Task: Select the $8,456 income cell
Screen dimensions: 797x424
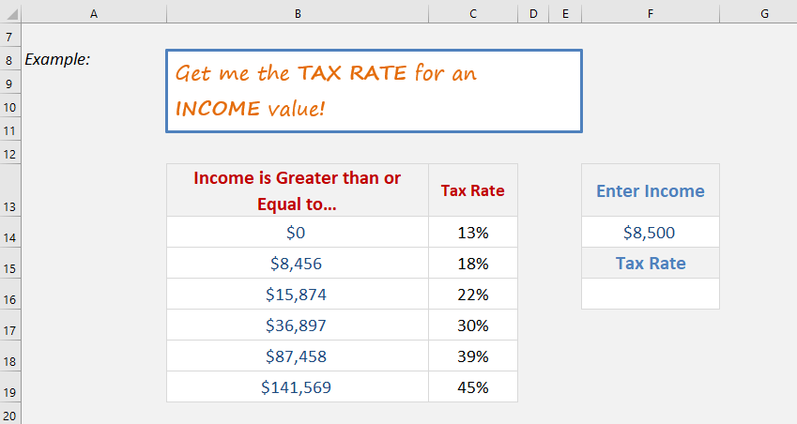Action: (x=298, y=263)
